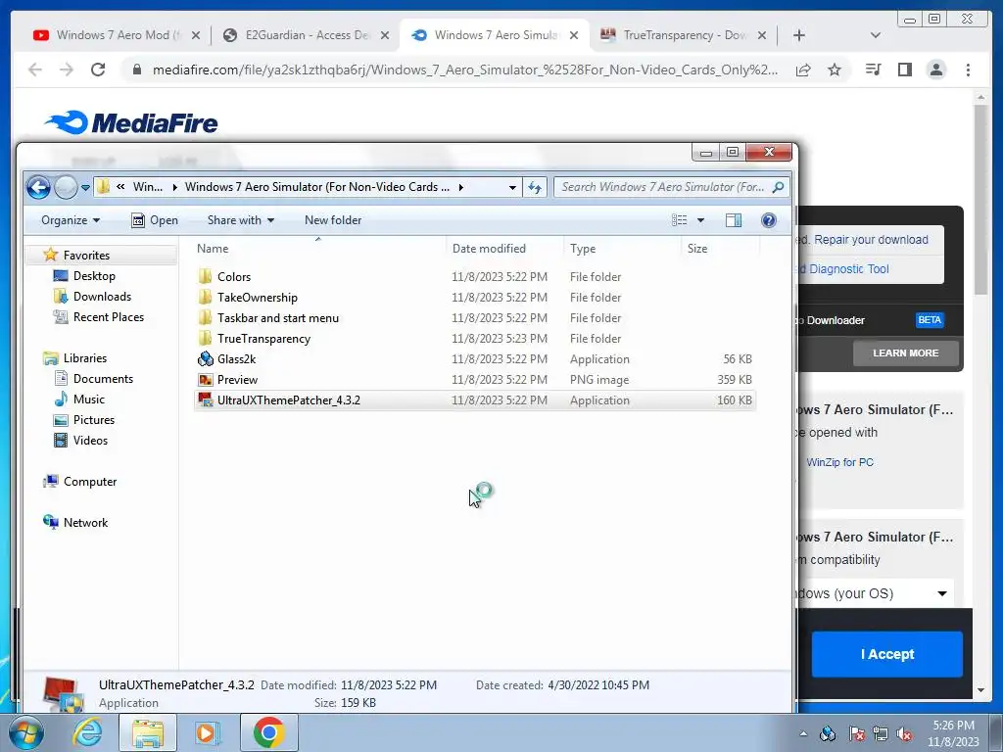Expand the view options dropdown arrow

(x=700, y=220)
